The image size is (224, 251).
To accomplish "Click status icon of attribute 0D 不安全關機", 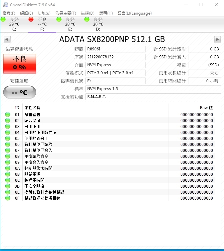I will coord(8,186).
